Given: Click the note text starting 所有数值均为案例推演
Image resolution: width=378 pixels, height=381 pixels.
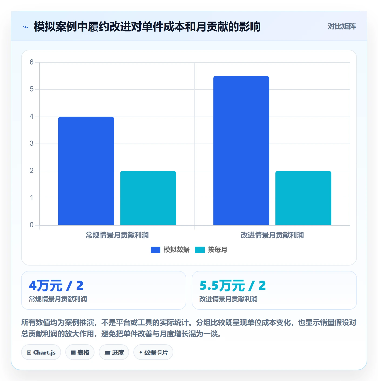Looking at the screenshot, I should pyautogui.click(x=189, y=328).
